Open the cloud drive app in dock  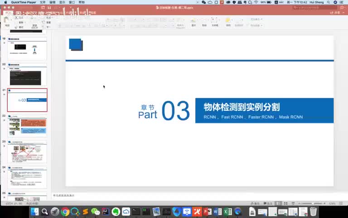tap(126, 212)
